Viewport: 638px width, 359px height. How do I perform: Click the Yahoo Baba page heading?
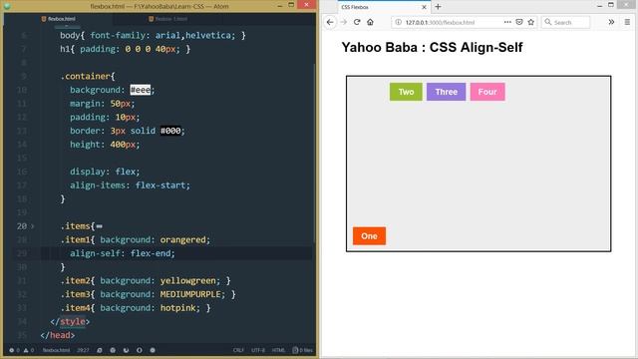[432, 47]
